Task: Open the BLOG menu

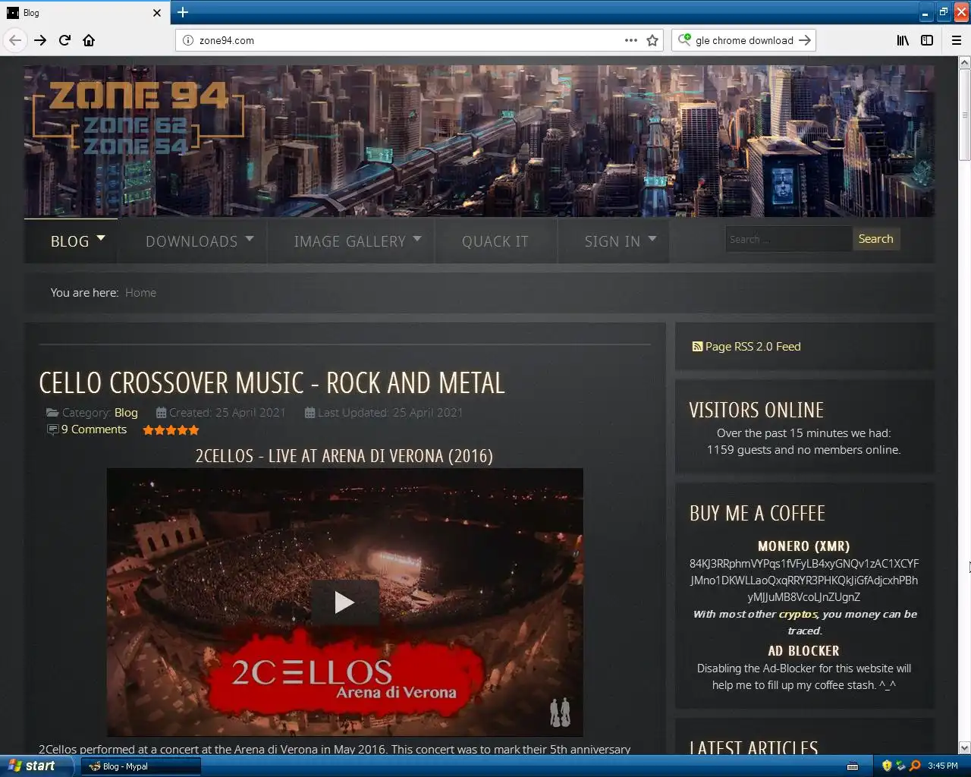Action: 71,241
